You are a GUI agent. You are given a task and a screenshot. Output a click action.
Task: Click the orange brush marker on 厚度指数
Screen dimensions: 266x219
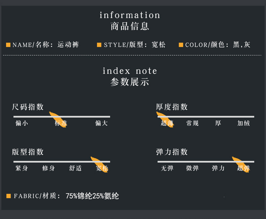pos(165,120)
